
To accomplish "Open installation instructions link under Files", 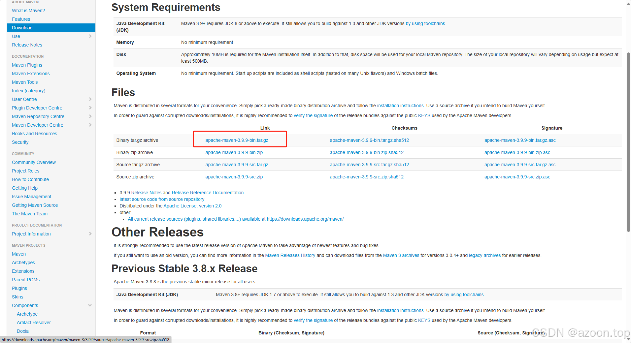I will click(x=400, y=106).
